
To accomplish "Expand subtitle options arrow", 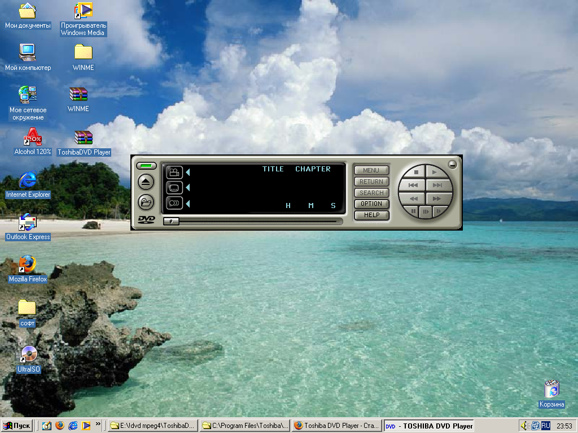I will pos(189,188).
